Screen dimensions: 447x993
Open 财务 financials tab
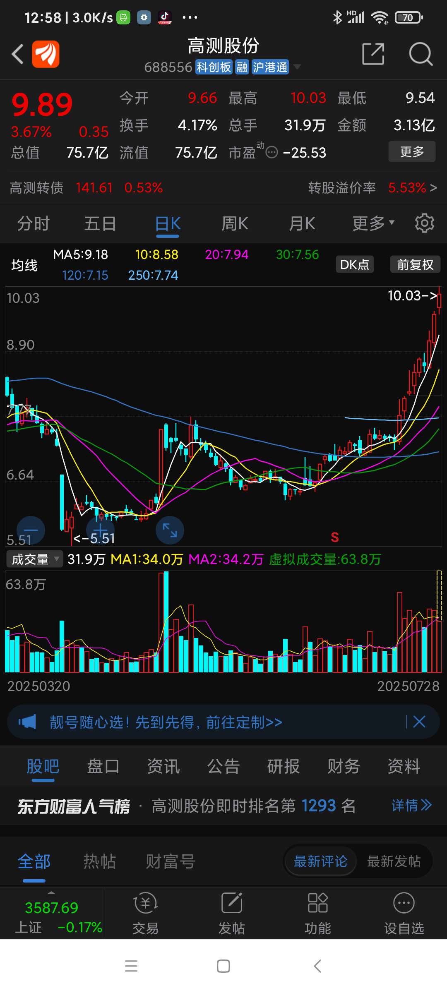[x=344, y=766]
